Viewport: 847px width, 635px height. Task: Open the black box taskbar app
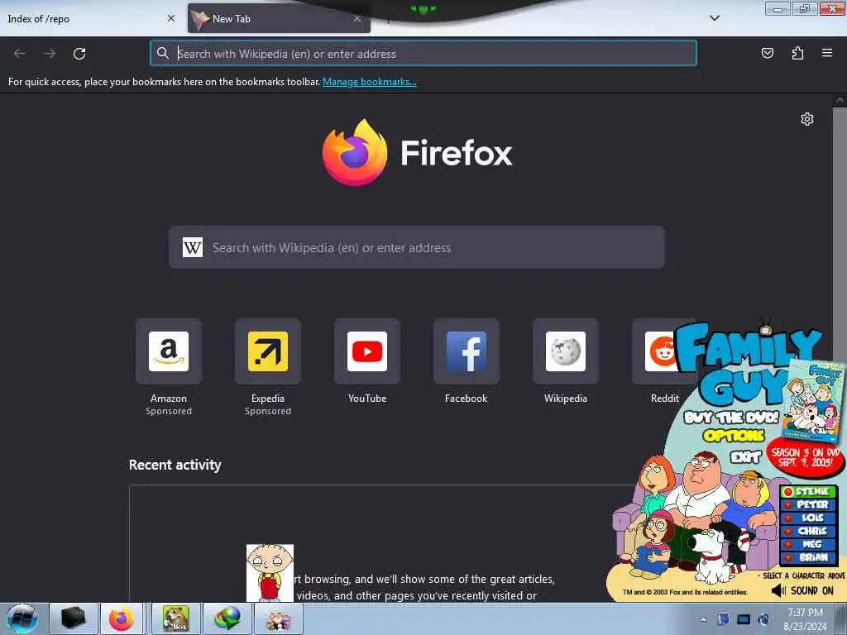(x=74, y=618)
